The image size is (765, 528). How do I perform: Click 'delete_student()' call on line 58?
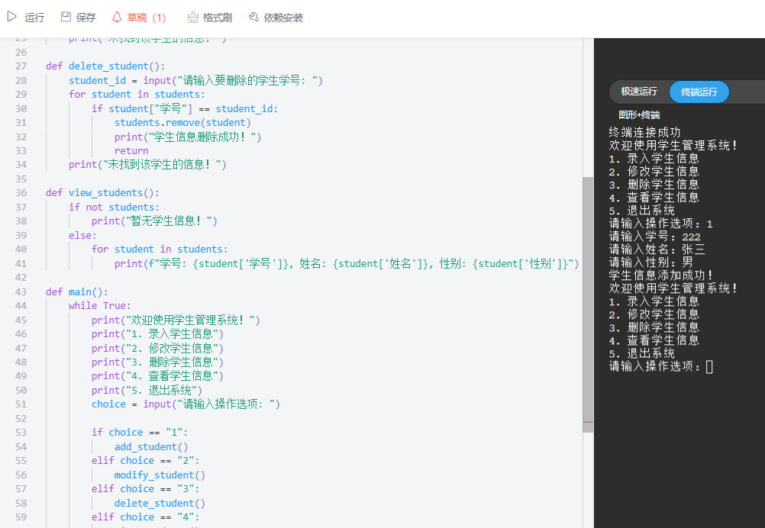(160, 503)
